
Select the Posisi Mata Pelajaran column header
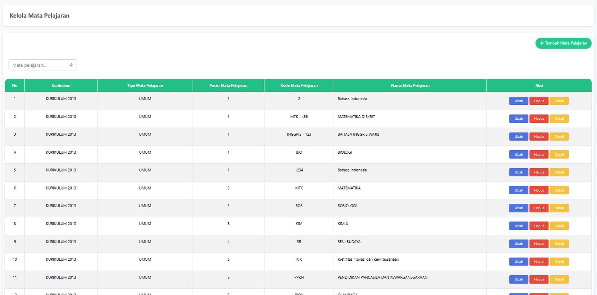[x=228, y=85]
